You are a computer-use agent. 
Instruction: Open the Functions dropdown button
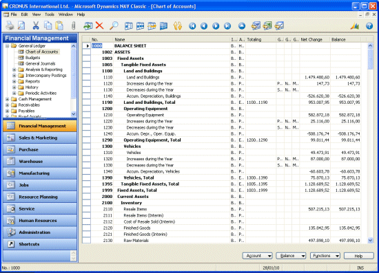click(x=325, y=256)
